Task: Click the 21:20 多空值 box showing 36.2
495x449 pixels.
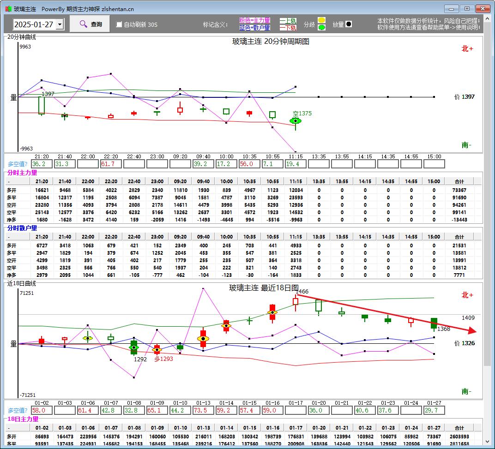Action: [x=42, y=164]
